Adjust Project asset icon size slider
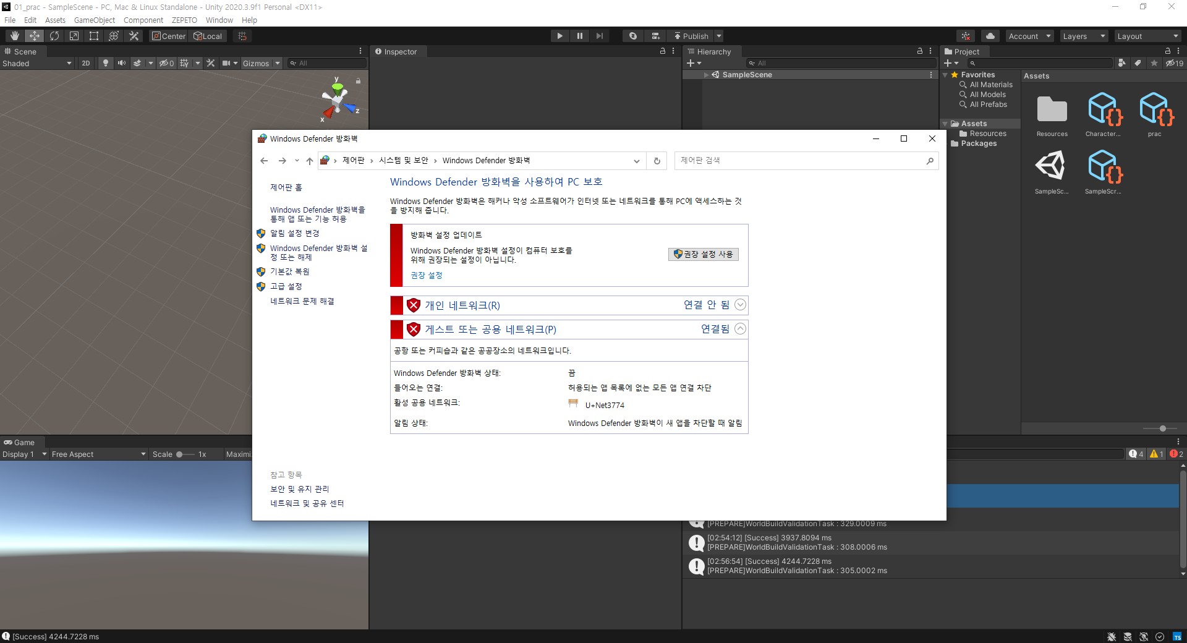Image resolution: width=1187 pixels, height=643 pixels. point(1160,428)
